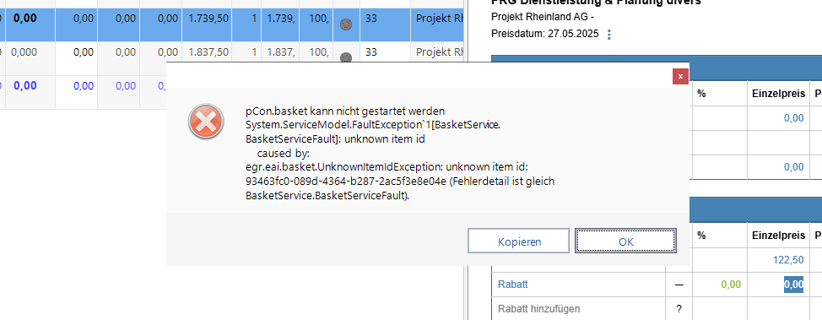This screenshot has height=320, width=822.
Task: Close the pCon.basket error dialog
Action: pos(680,77)
